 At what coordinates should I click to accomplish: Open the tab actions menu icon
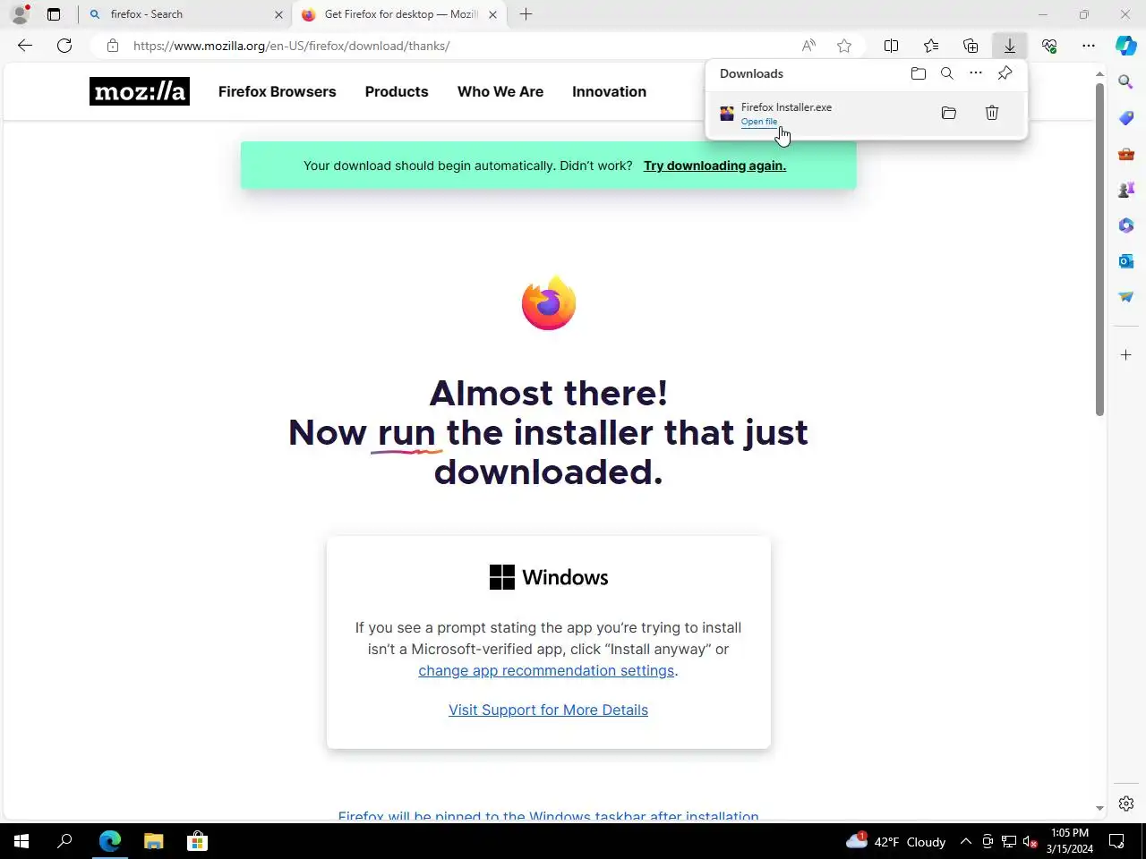pyautogui.click(x=54, y=14)
